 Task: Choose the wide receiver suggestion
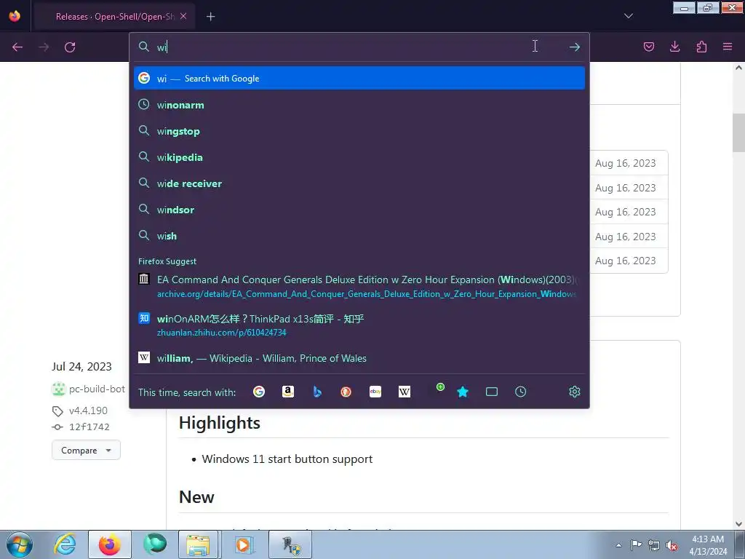pos(359,183)
